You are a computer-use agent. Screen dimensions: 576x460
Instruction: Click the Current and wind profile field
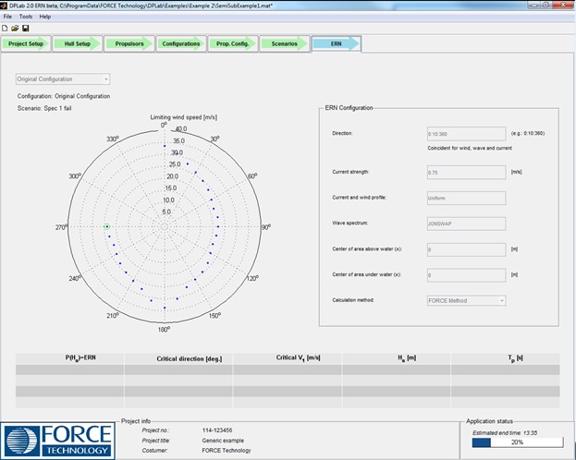466,198
